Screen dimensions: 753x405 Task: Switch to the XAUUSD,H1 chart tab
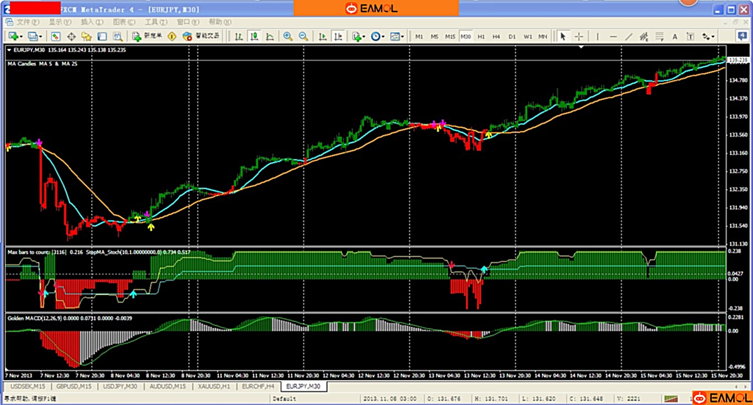tap(213, 386)
